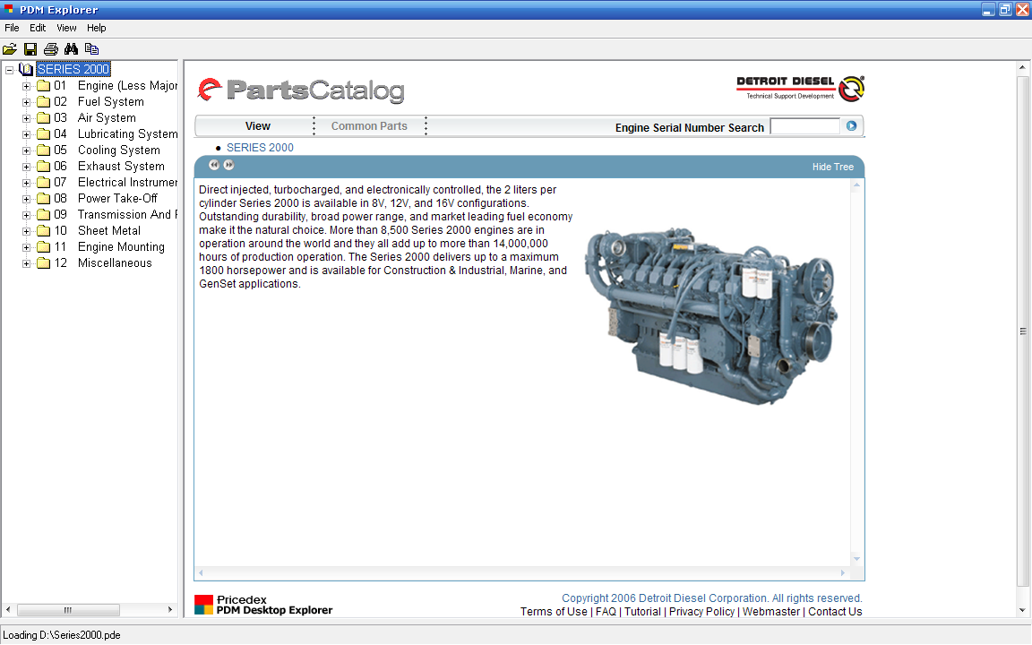Click the 'Loading D:\Series2000.pde' status text
Screen dimensions: 1032x645
coord(62,635)
